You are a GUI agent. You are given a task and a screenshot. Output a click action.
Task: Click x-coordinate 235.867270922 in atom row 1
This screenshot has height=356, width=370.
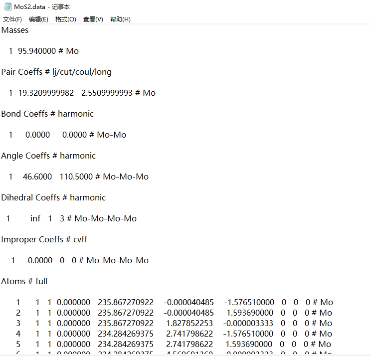[x=126, y=302]
